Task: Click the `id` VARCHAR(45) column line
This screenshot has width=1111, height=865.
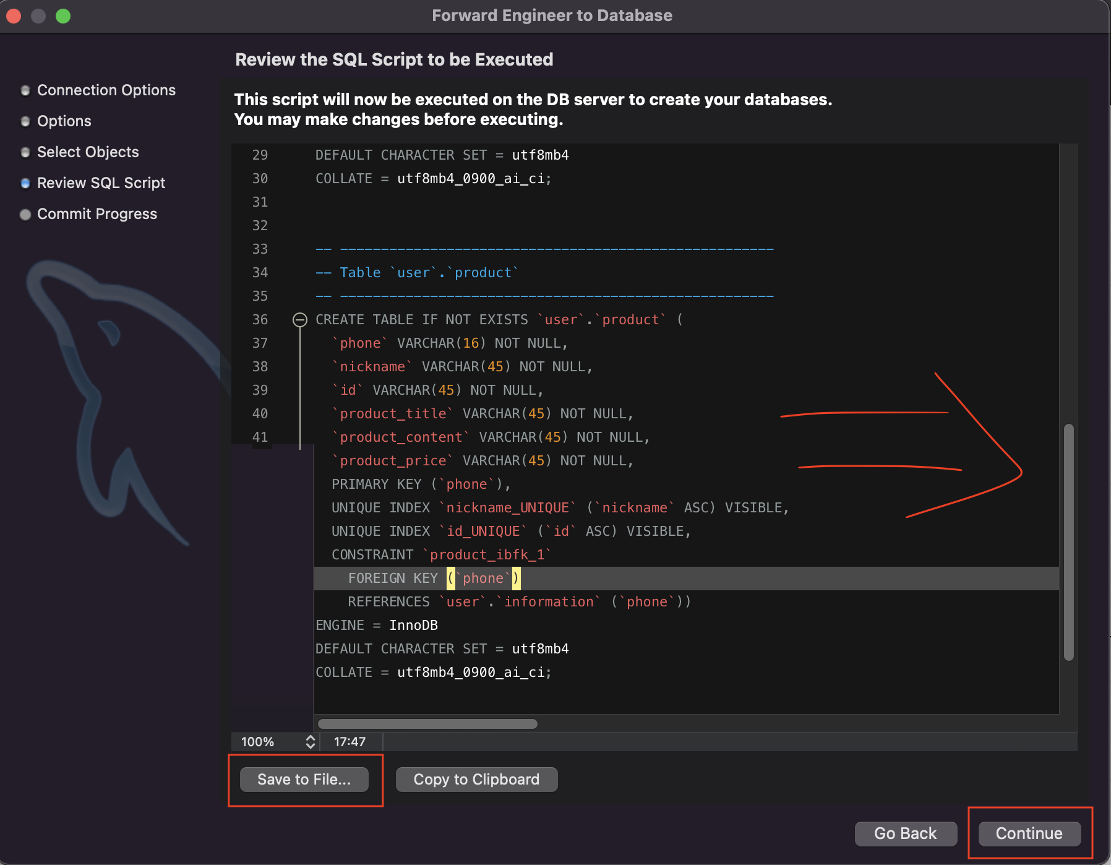Action: (437, 390)
